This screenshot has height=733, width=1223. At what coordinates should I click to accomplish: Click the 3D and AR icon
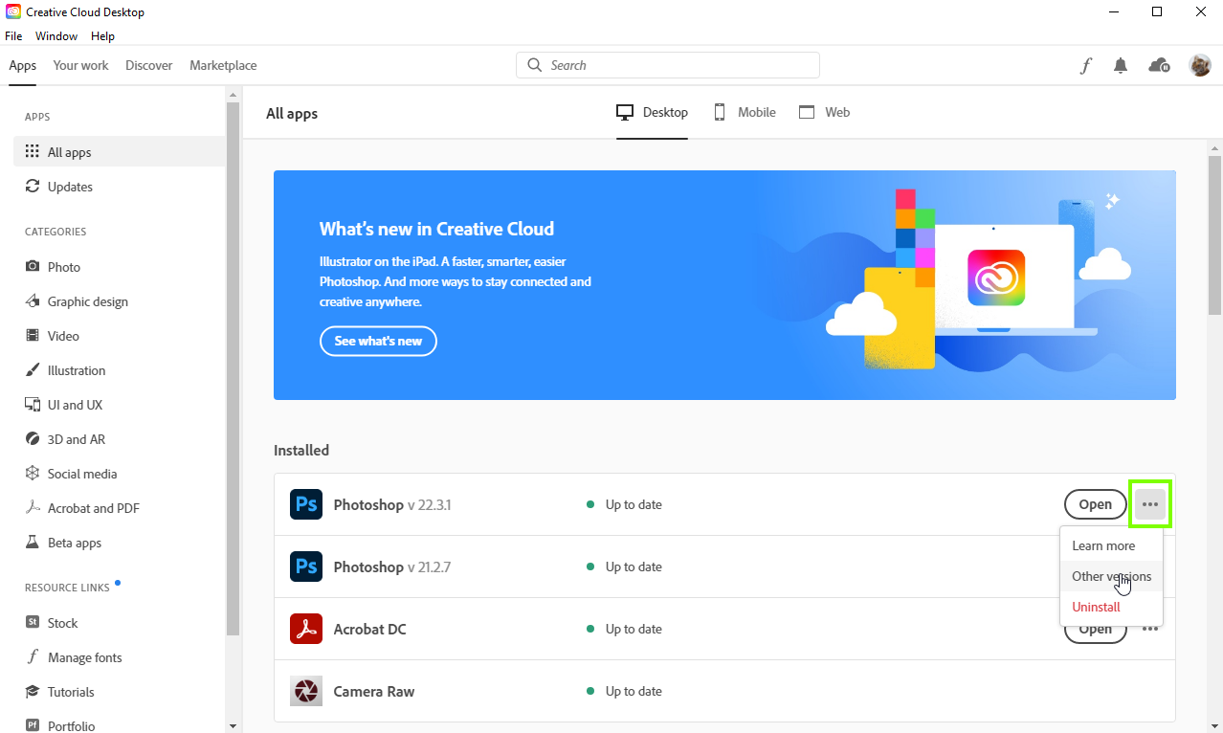click(x=33, y=439)
